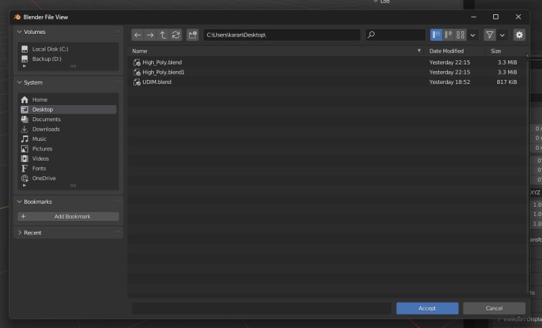Create a new directory

192,35
